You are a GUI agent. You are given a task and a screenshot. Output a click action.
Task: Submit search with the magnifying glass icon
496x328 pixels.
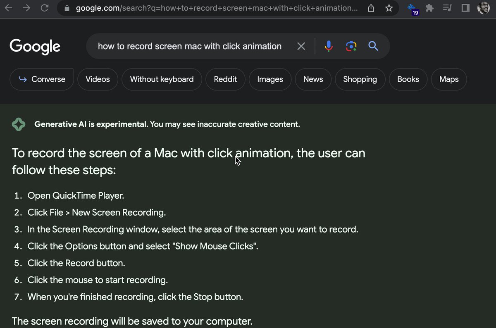point(373,46)
